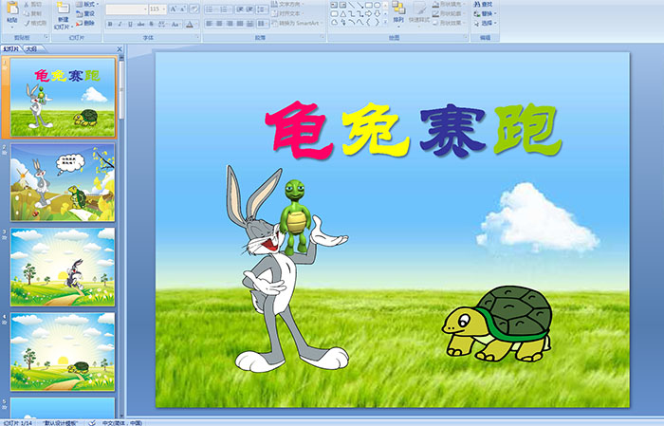Open Character Spacing (AV) dropdown

pyautogui.click(x=162, y=24)
